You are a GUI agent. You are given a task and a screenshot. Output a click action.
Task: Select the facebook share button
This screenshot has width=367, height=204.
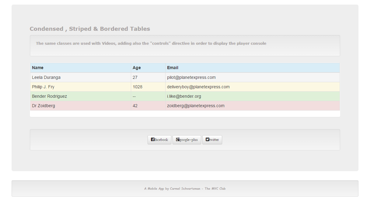point(159,139)
